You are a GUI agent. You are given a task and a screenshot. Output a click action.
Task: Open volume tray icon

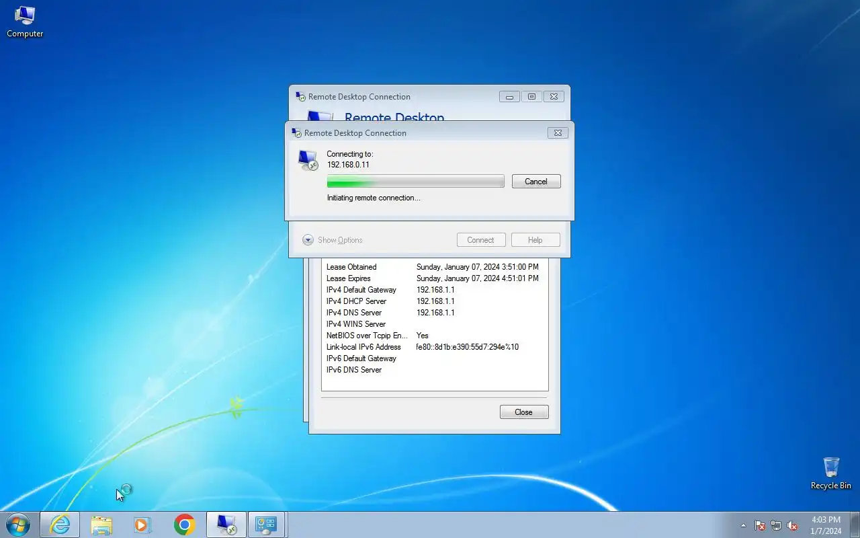point(792,525)
